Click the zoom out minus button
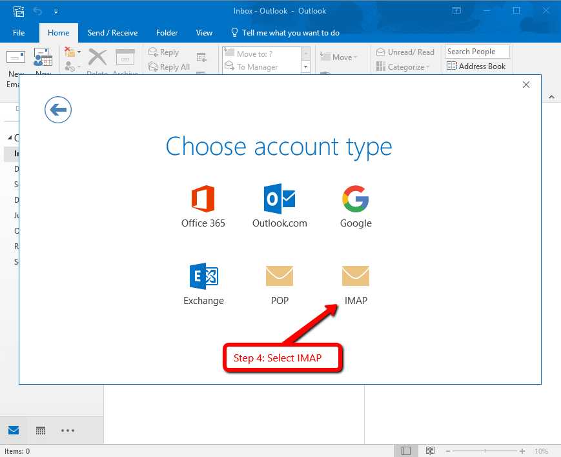The height and width of the screenshot is (457, 561). (448, 451)
